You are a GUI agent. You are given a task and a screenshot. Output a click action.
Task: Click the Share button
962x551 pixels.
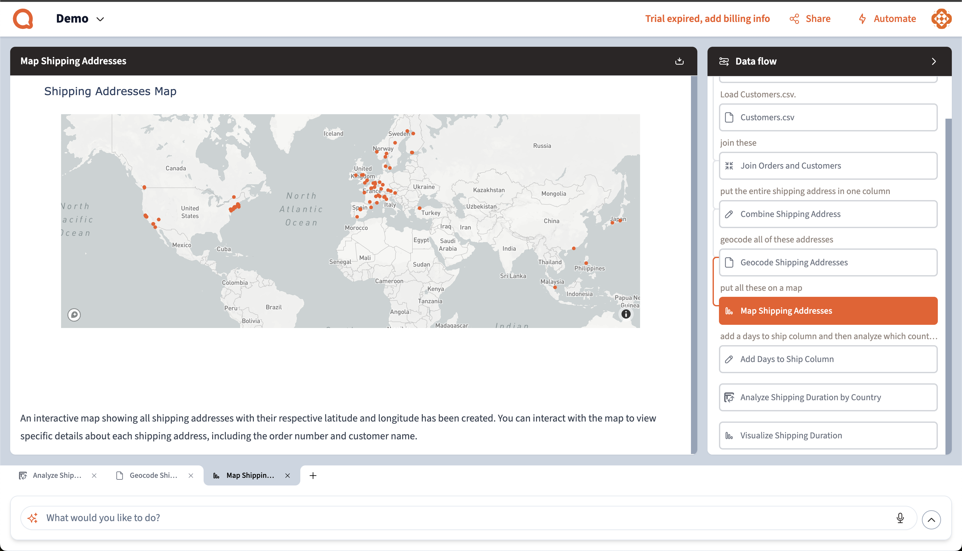tap(810, 18)
